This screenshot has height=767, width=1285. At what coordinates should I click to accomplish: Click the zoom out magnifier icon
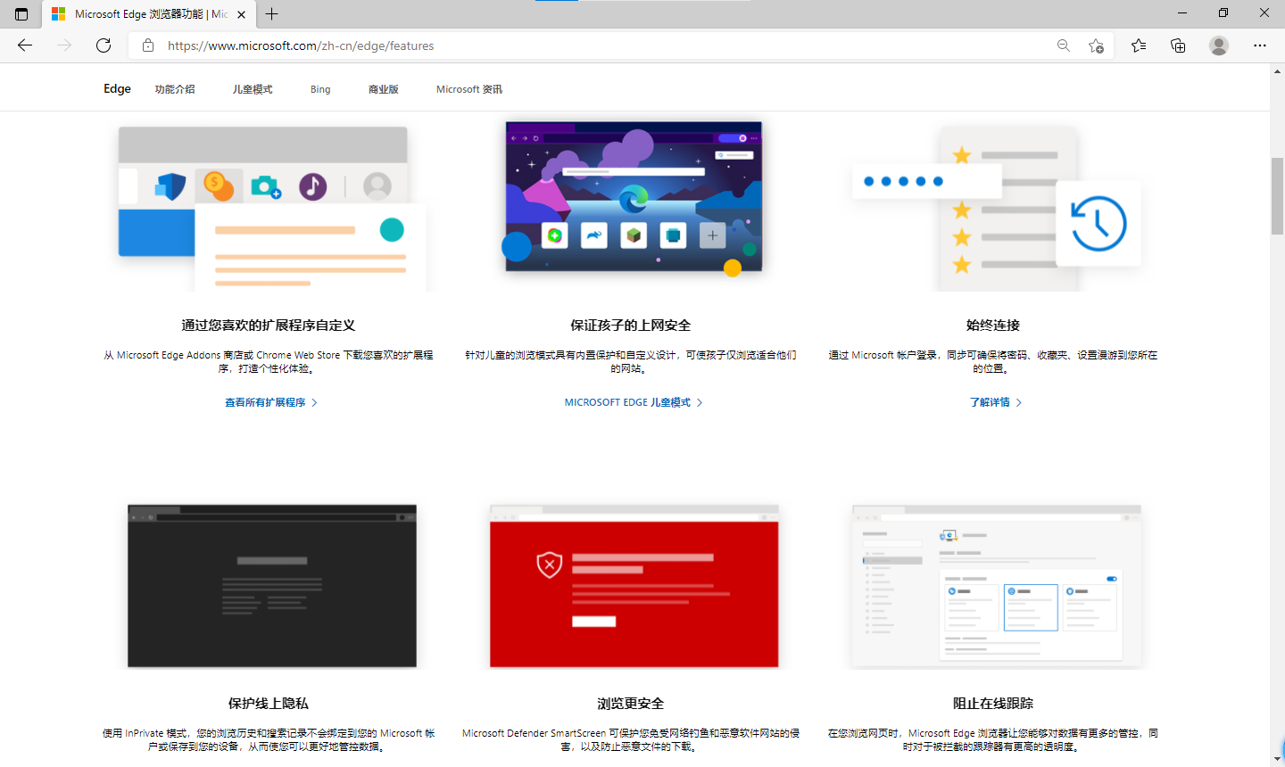[1064, 45]
